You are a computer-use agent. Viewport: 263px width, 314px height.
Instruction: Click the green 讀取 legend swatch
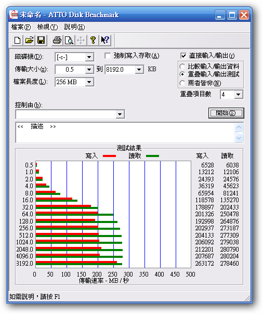[152, 156]
